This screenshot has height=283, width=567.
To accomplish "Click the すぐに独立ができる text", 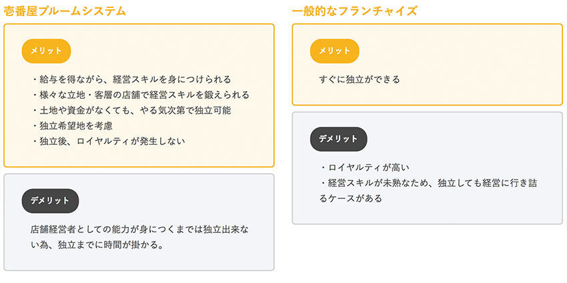I will 360,79.
